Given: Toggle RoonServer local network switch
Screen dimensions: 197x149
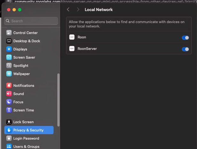Looking at the screenshot, I should coord(185,49).
